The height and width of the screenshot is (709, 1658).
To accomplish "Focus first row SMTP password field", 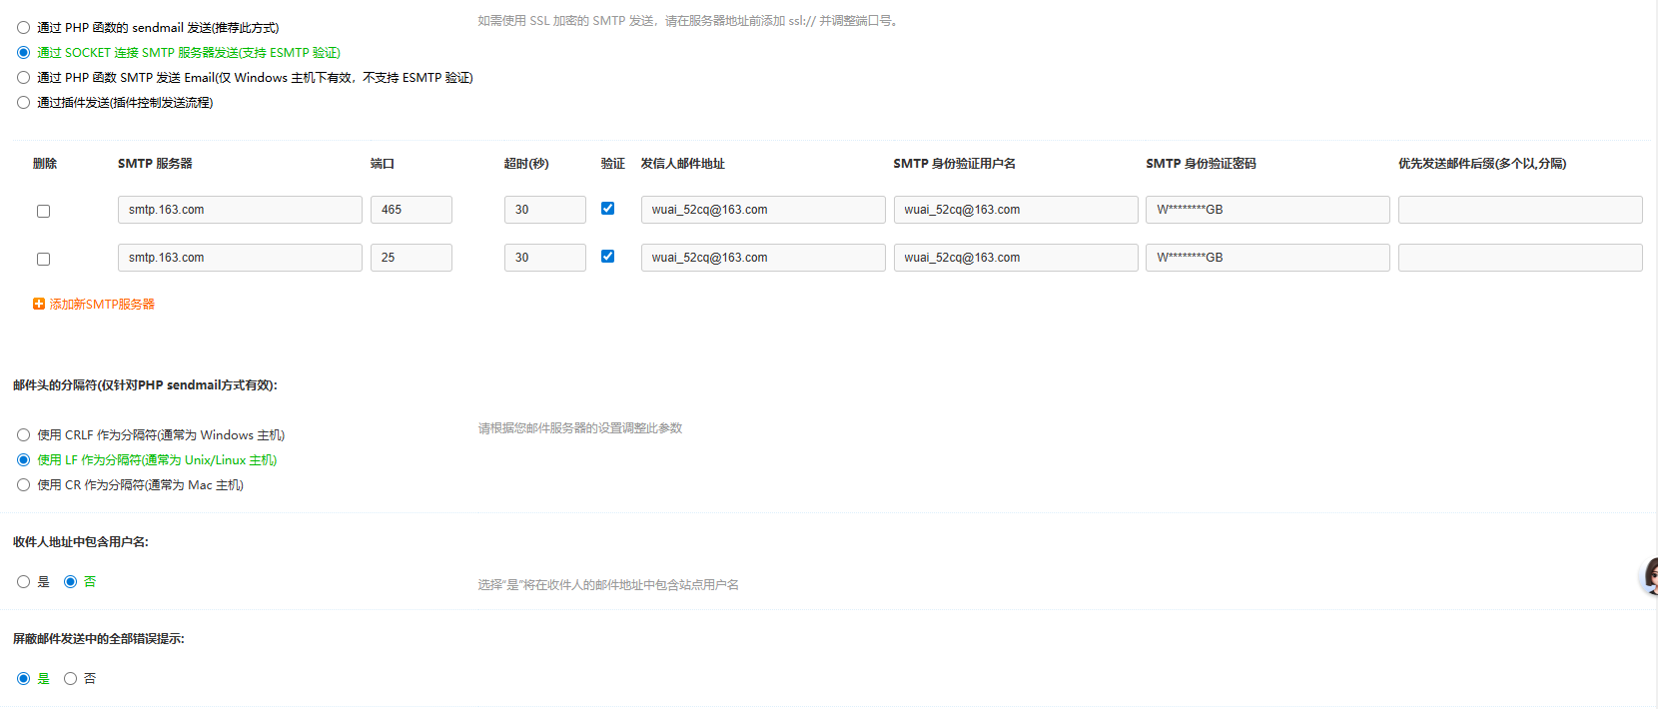I will 1266,210.
